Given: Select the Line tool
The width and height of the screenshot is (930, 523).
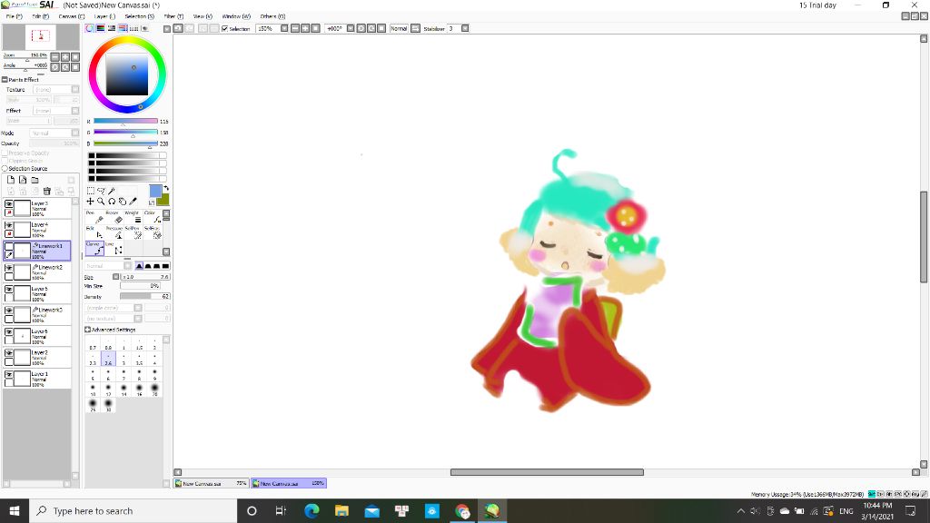Looking at the screenshot, I should click(x=114, y=248).
